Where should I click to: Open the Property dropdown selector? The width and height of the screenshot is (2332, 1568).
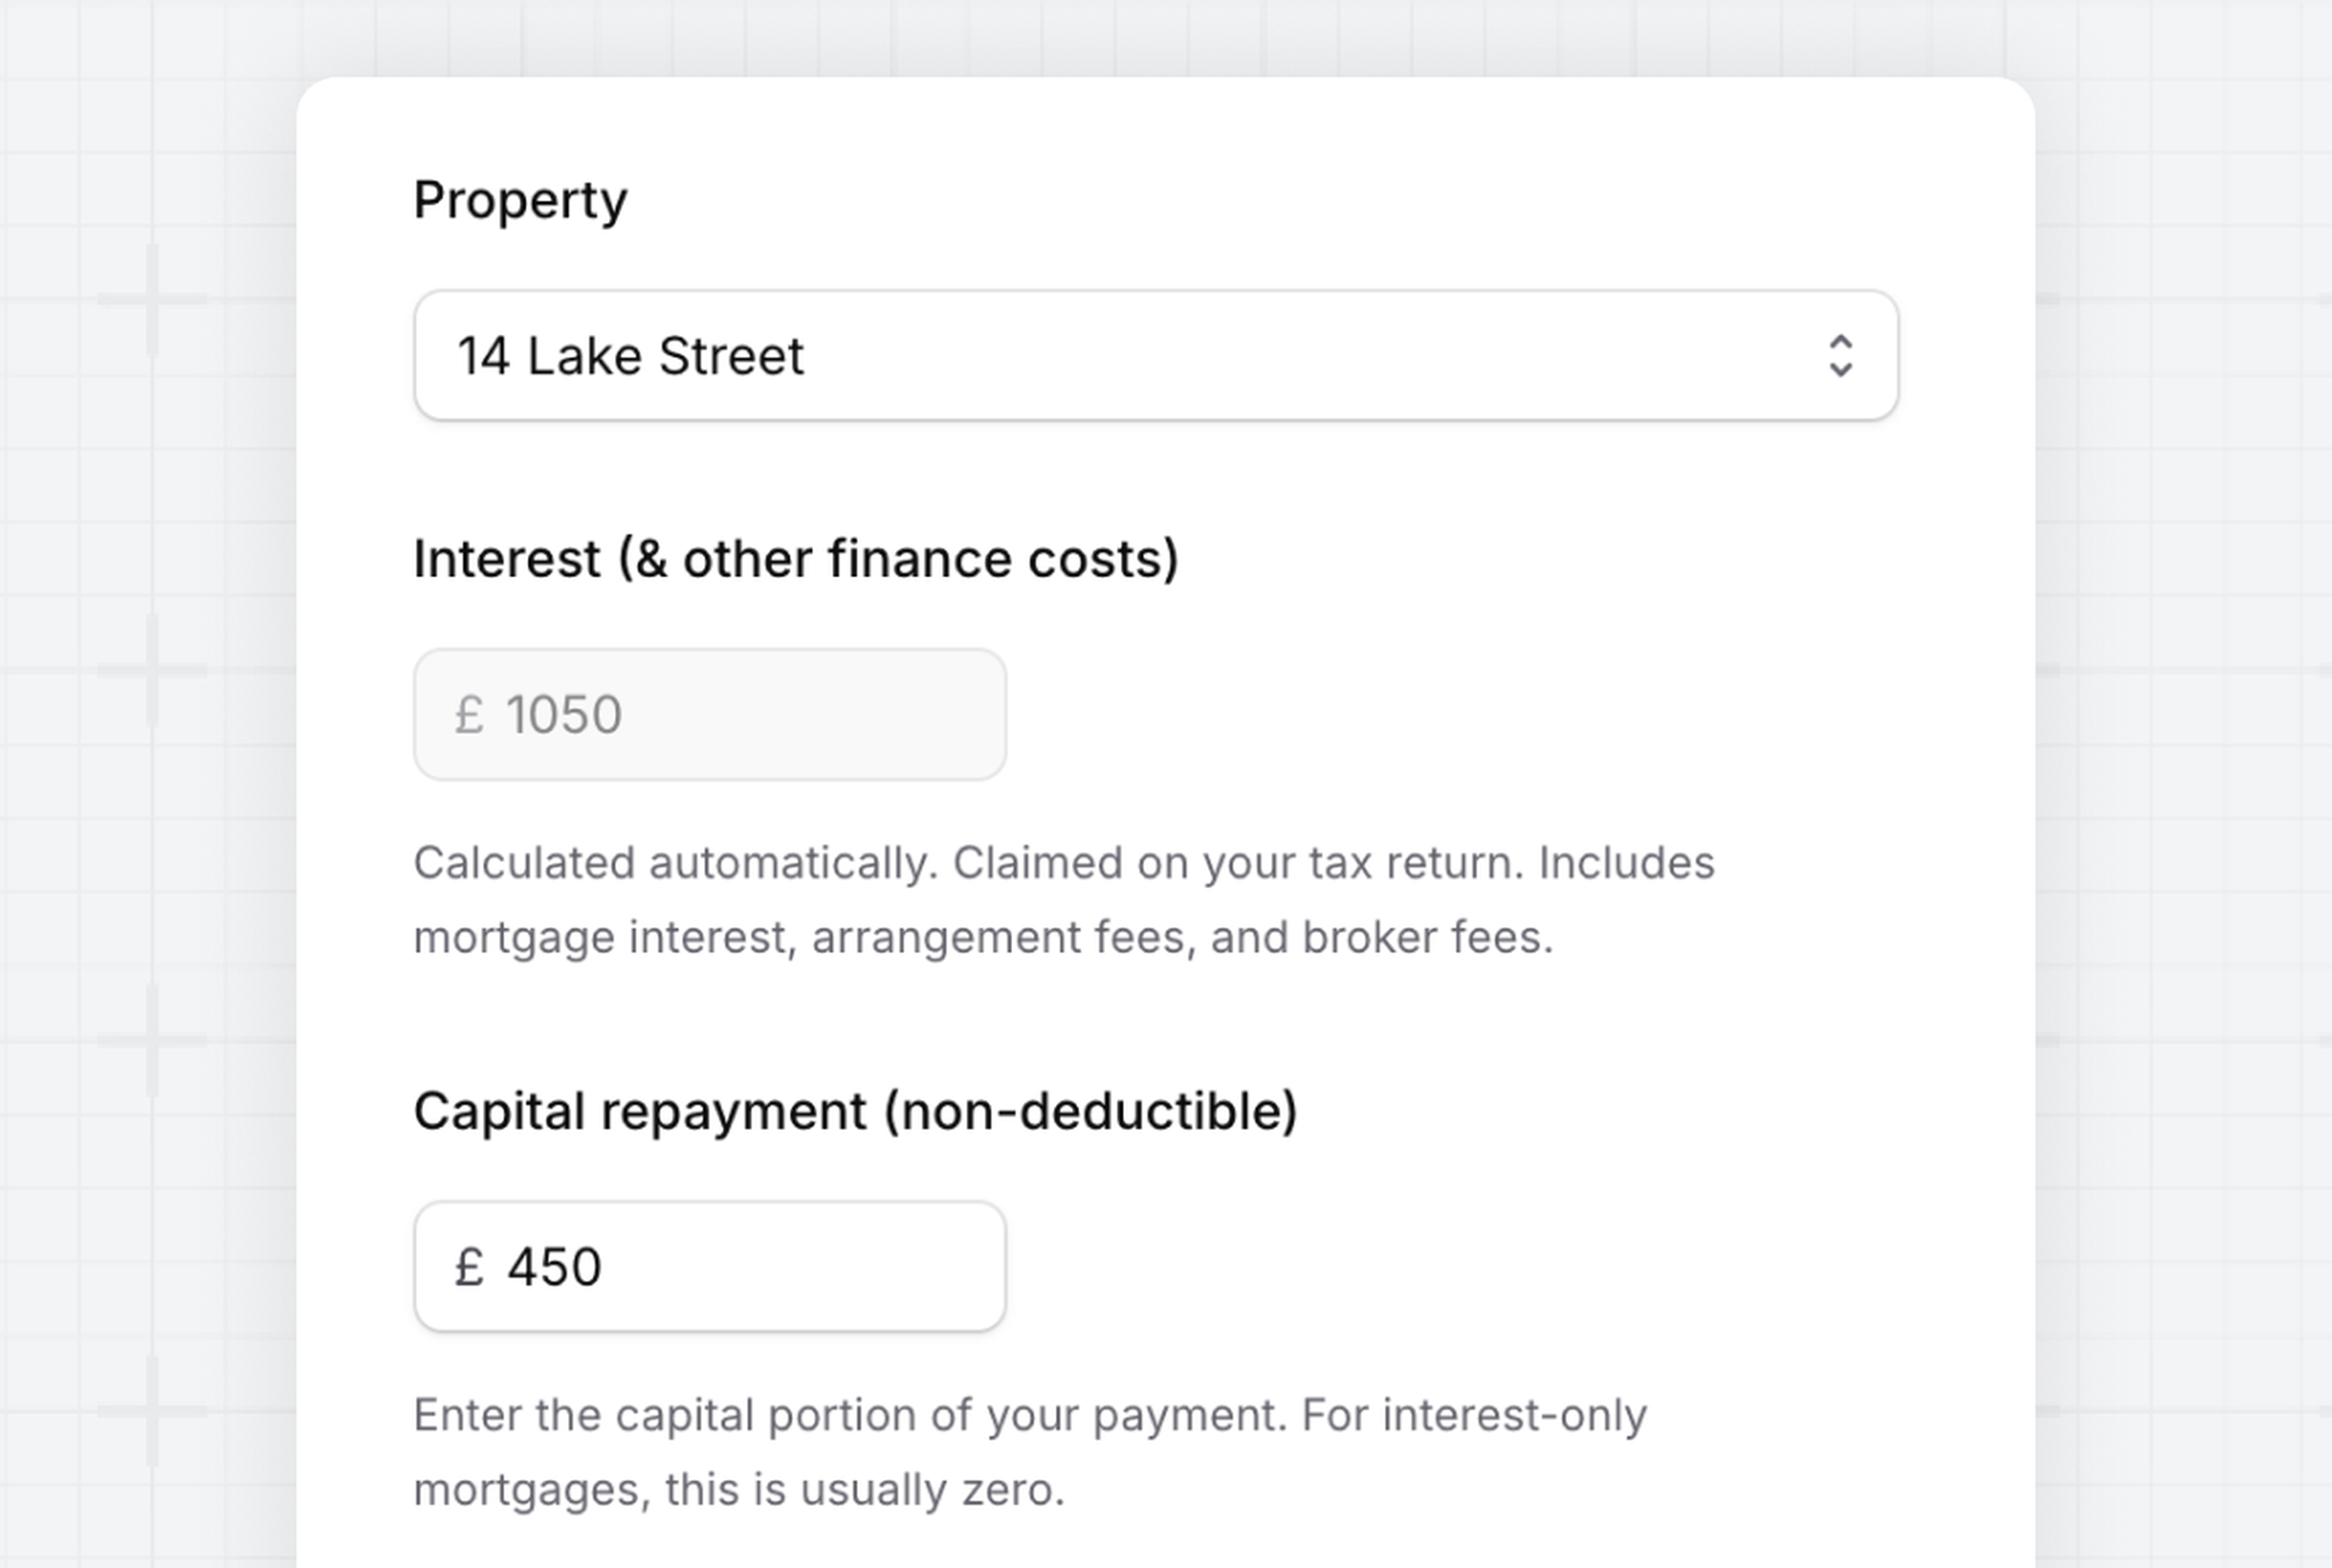tap(1155, 356)
